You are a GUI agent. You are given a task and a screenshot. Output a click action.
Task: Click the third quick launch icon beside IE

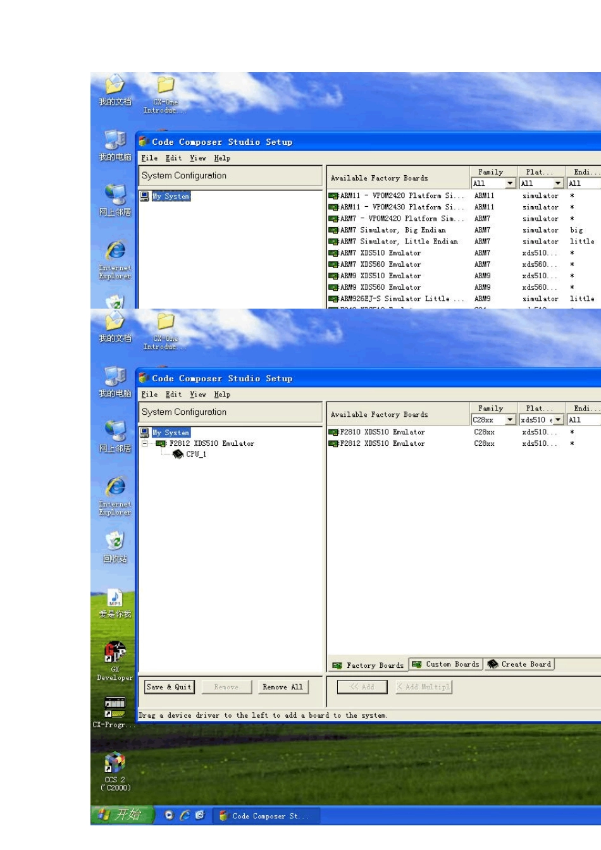(x=200, y=816)
